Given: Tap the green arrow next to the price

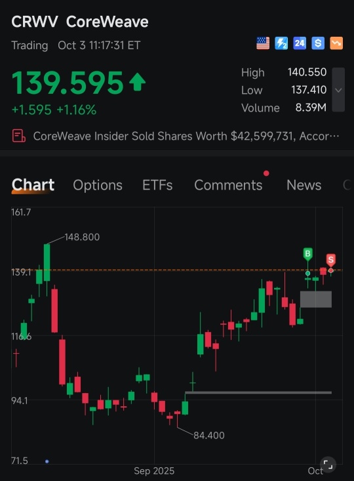Looking at the screenshot, I should tap(137, 82).
